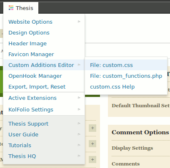Select User Guide menu item
170x168 pixels.
coord(44,134)
